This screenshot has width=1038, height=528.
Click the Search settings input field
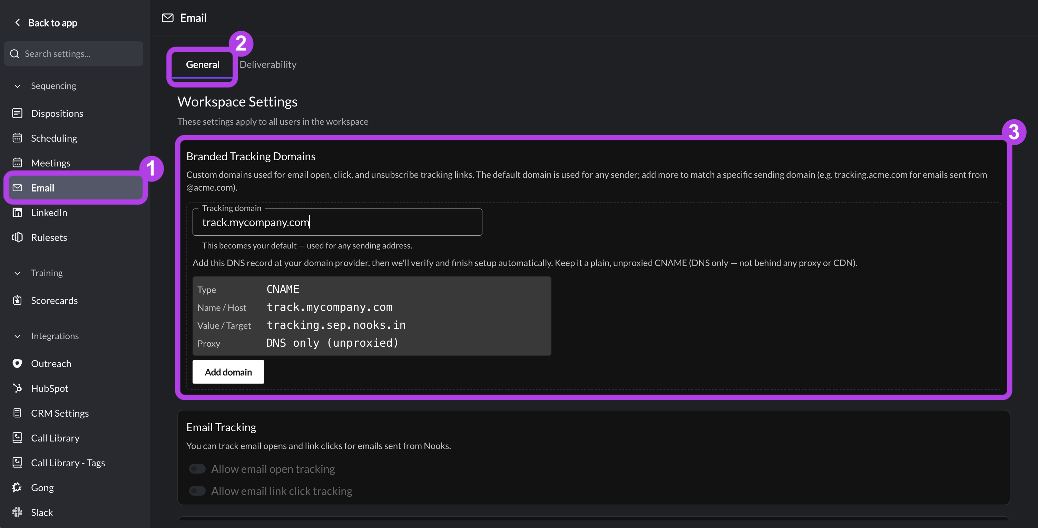pyautogui.click(x=74, y=53)
